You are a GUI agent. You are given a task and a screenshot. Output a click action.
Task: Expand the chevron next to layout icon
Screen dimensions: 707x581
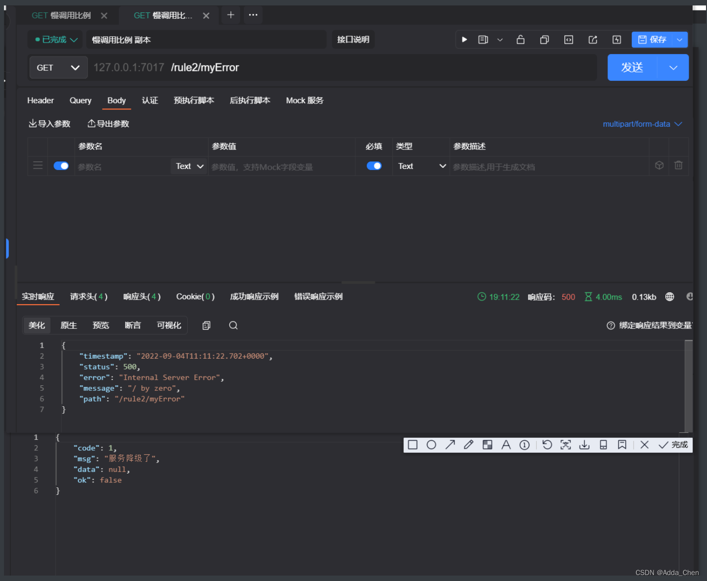pyautogui.click(x=500, y=40)
